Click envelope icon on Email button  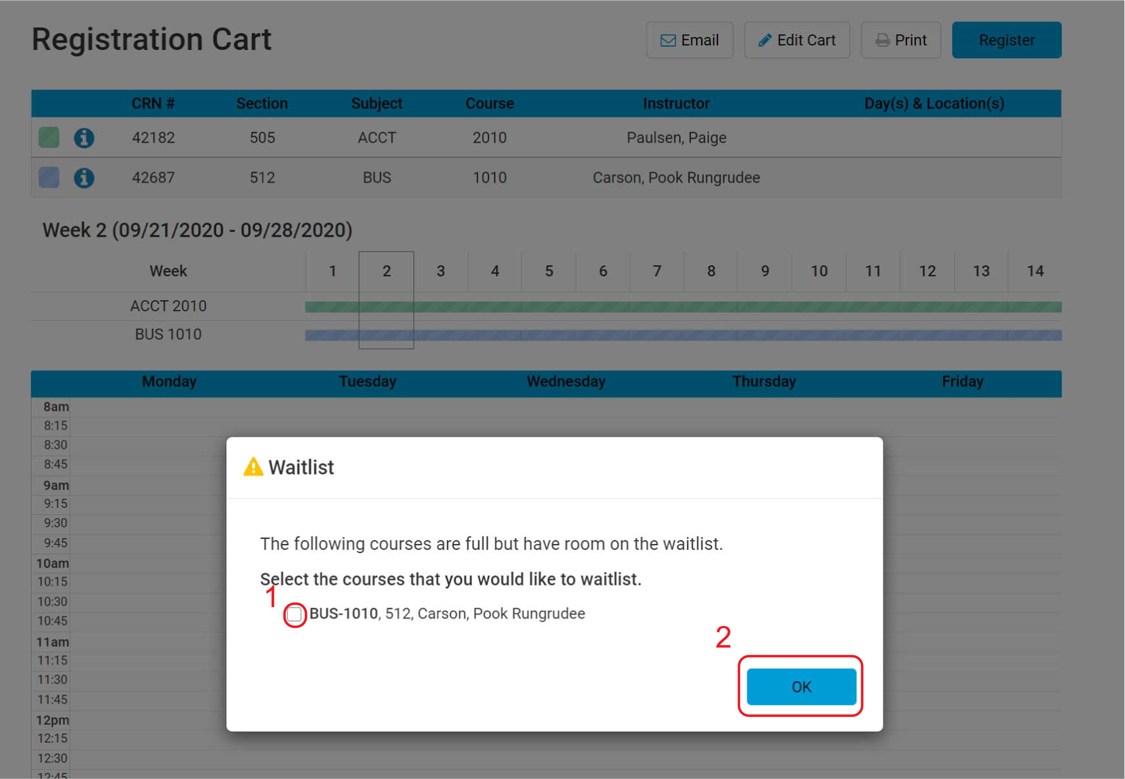pos(668,40)
